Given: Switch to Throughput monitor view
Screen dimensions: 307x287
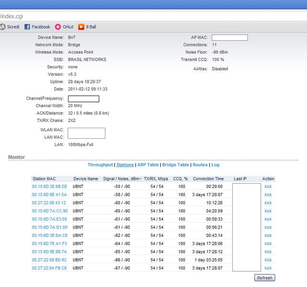Looking at the screenshot, I should (x=100, y=165).
